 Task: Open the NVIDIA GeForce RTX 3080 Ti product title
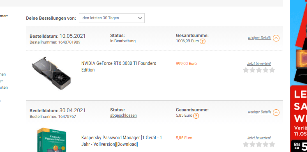point(119,67)
